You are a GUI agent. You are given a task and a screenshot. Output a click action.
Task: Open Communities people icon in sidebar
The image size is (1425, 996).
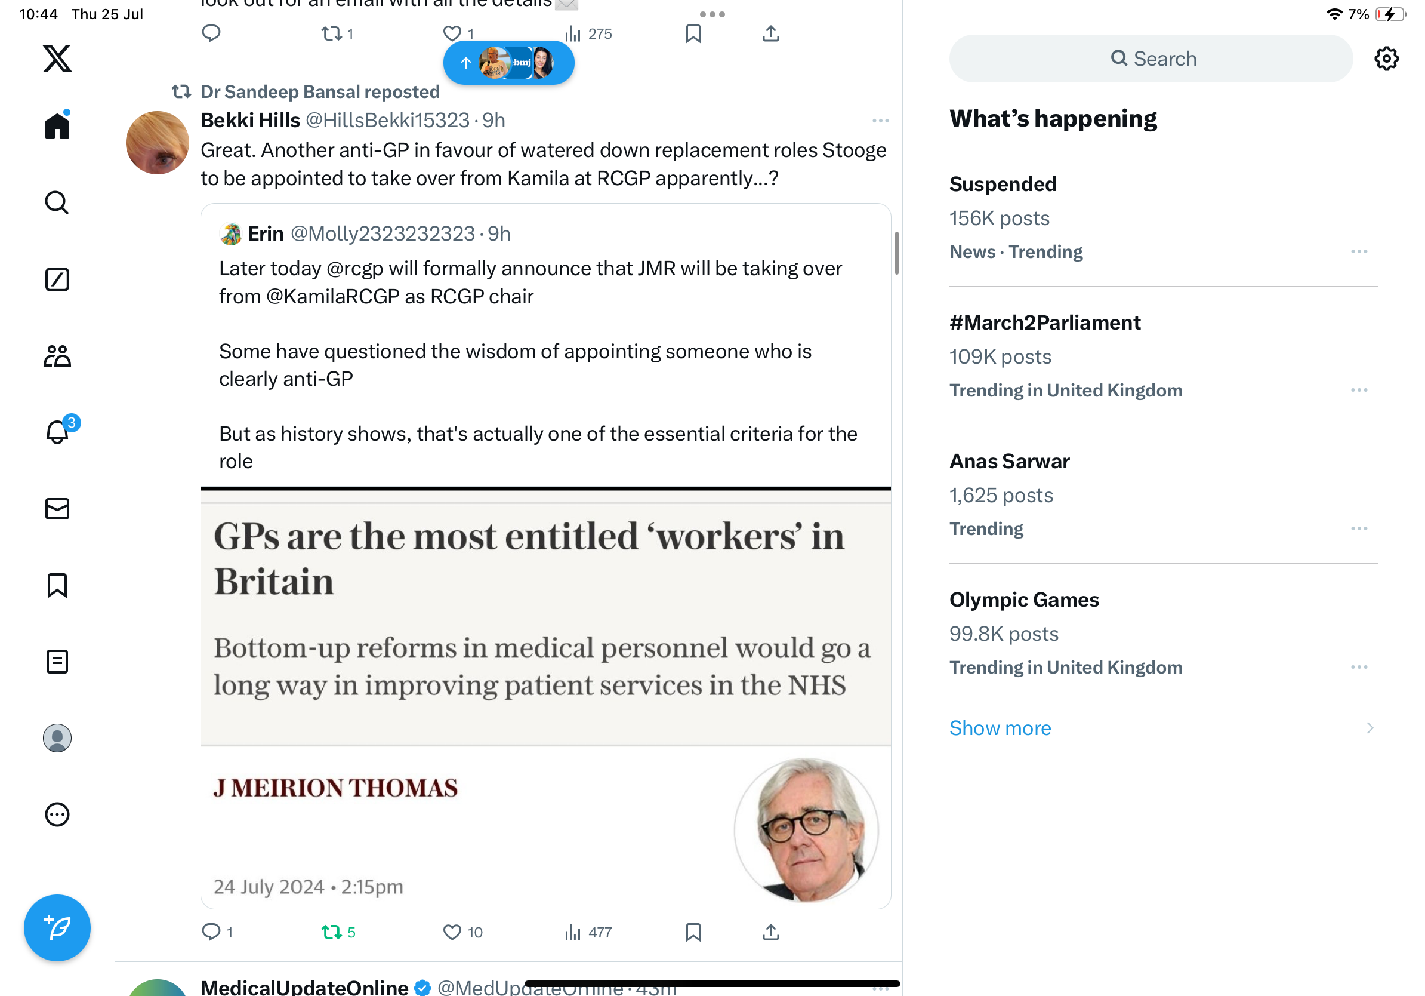57,356
